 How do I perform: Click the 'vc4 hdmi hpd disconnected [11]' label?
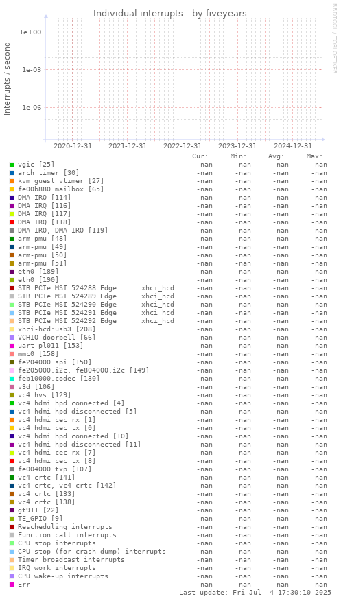(80, 445)
